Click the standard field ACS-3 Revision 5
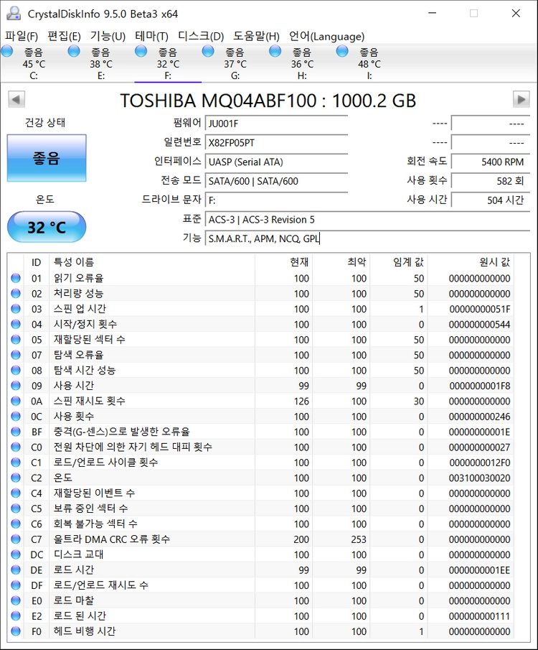Screen dimensions: 538x650 tap(367, 219)
